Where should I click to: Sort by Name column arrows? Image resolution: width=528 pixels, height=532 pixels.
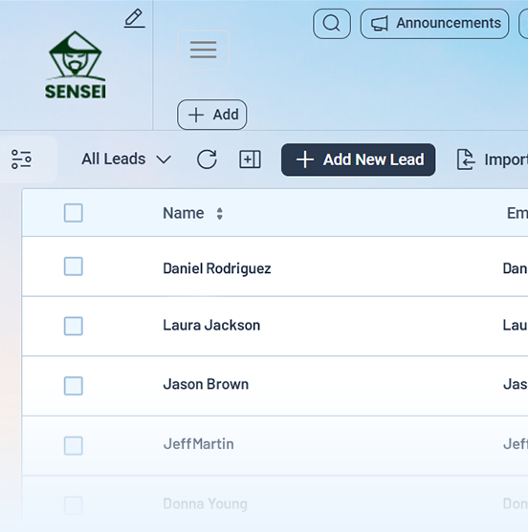(x=219, y=213)
